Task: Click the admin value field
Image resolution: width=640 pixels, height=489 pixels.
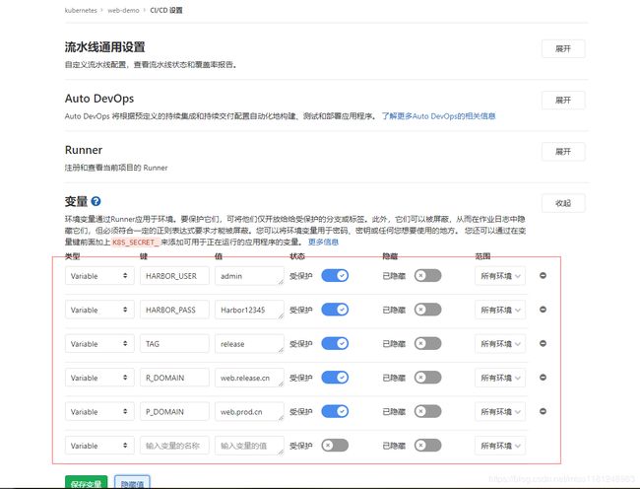Action: [249, 276]
